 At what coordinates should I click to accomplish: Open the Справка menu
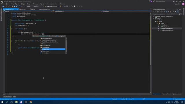coord(62,4)
